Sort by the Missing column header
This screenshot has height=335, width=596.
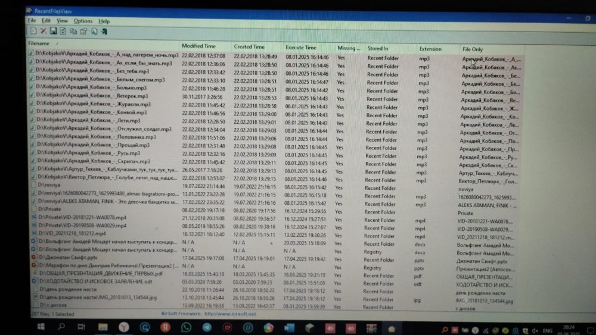[349, 48]
